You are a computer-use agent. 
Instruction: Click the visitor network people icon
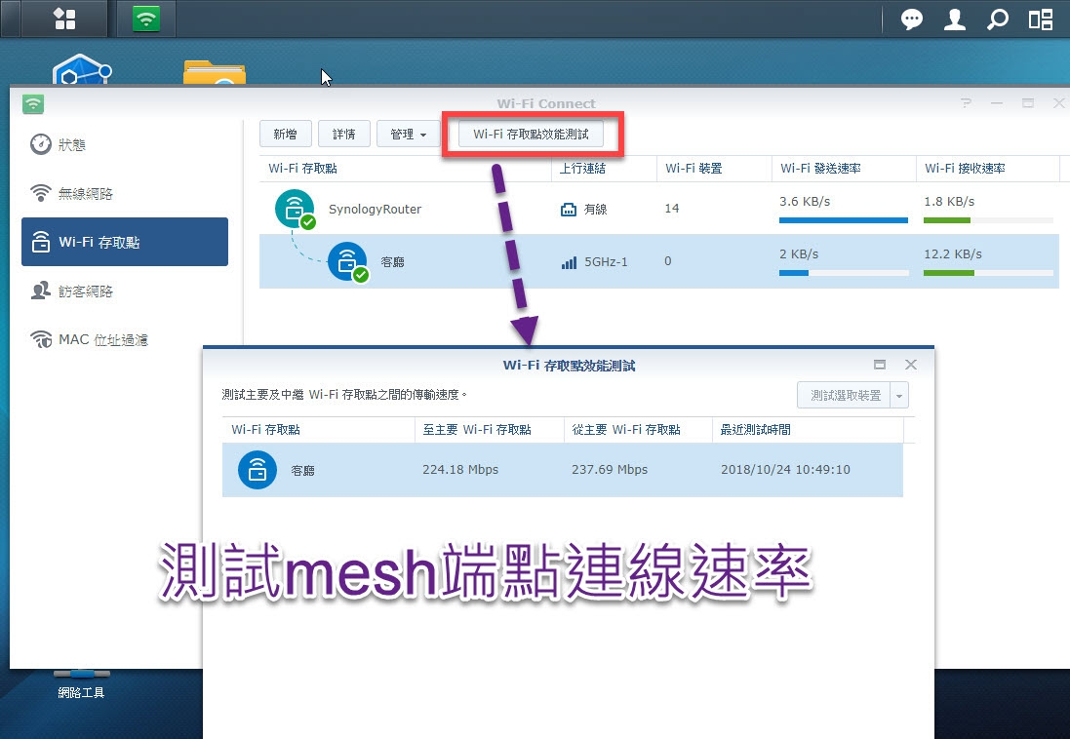point(41,291)
